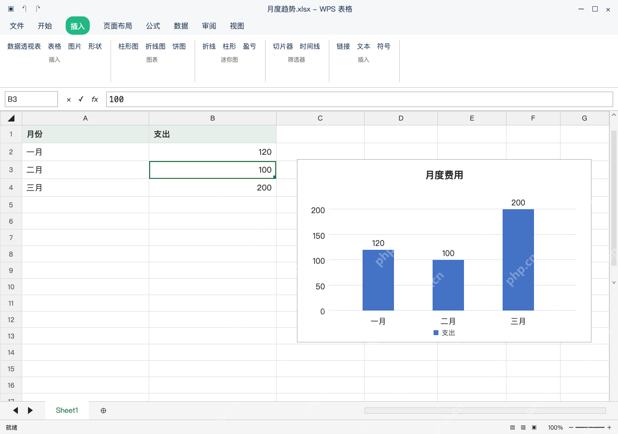Viewport: 618px width, 434px height.
Task: Insert a 盈亏 sparkline
Action: (x=250, y=46)
